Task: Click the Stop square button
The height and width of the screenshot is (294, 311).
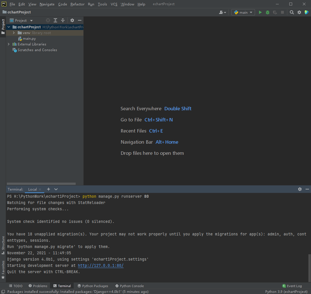Action: (x=282, y=12)
